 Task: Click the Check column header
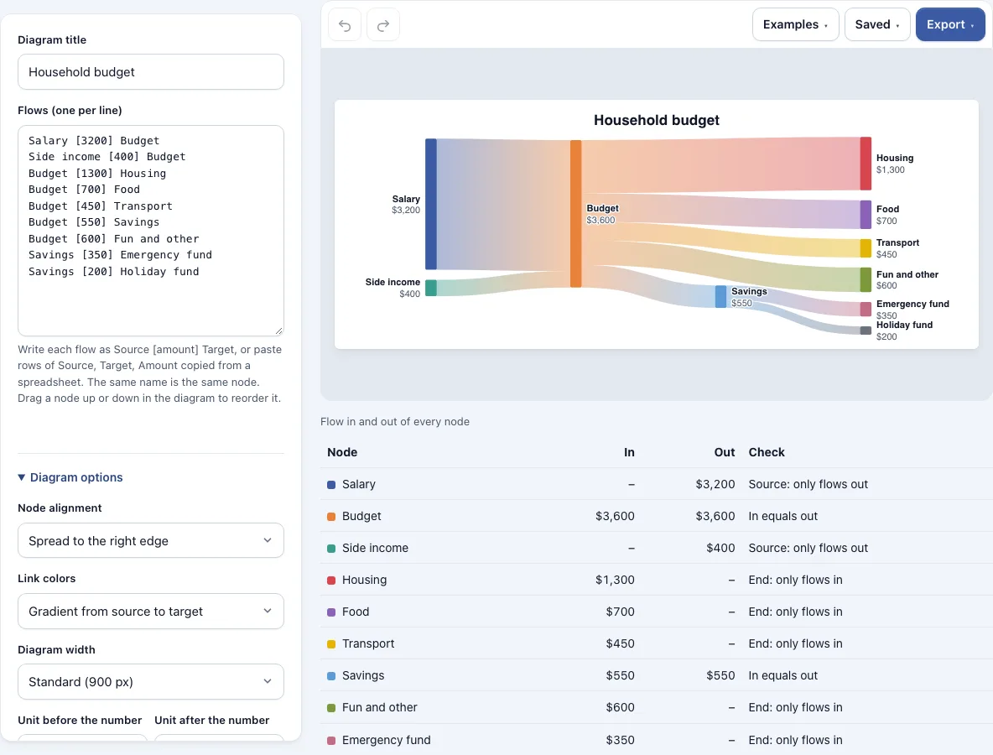coord(767,452)
